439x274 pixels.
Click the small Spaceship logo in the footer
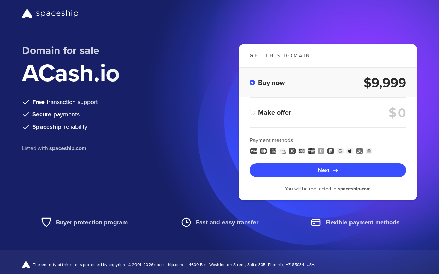[26, 265]
